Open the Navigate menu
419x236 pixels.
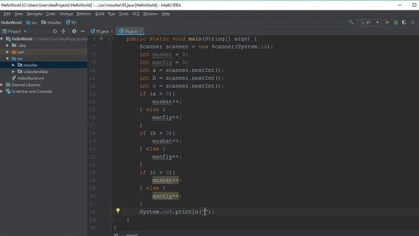click(34, 14)
